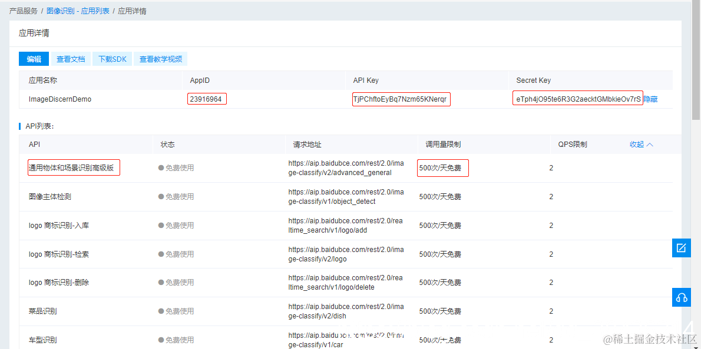Open 查看文档 documentation button
The image size is (701, 349).
pos(71,59)
